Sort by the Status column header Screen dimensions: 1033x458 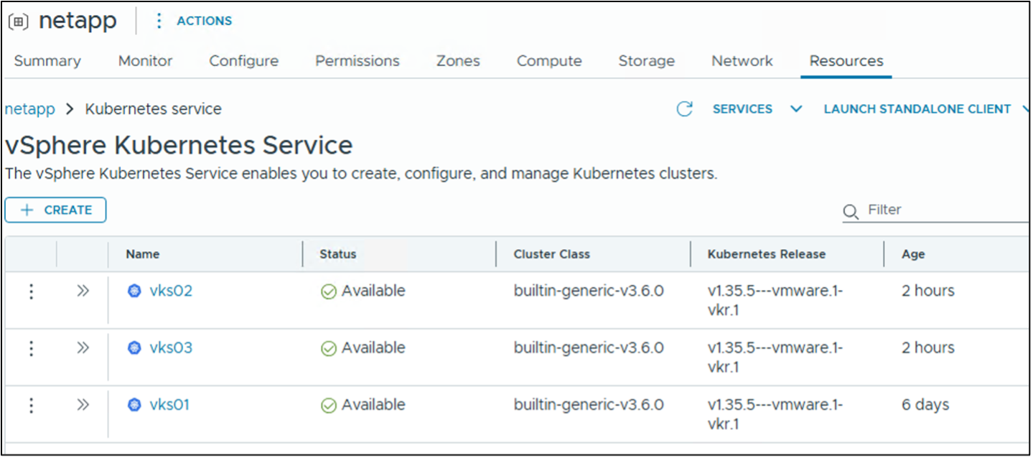tap(338, 254)
